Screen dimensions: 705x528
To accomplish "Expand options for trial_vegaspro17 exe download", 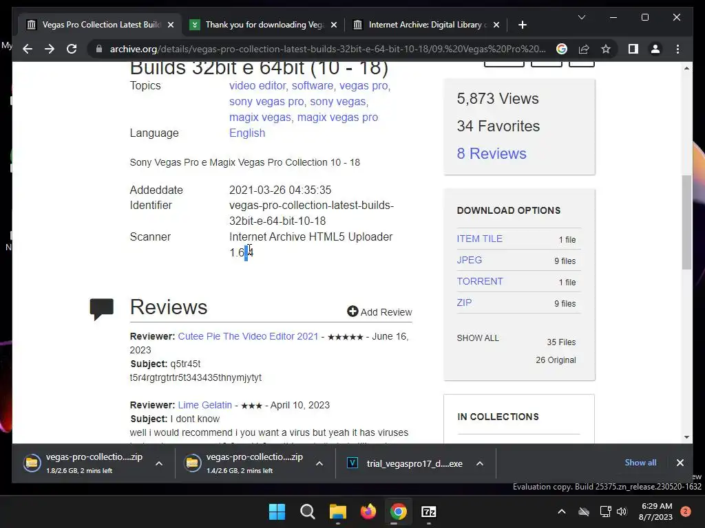I will click(480, 463).
